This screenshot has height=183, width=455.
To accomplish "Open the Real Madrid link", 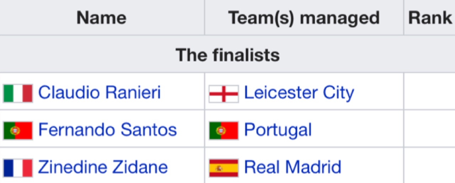I will coord(293,167).
